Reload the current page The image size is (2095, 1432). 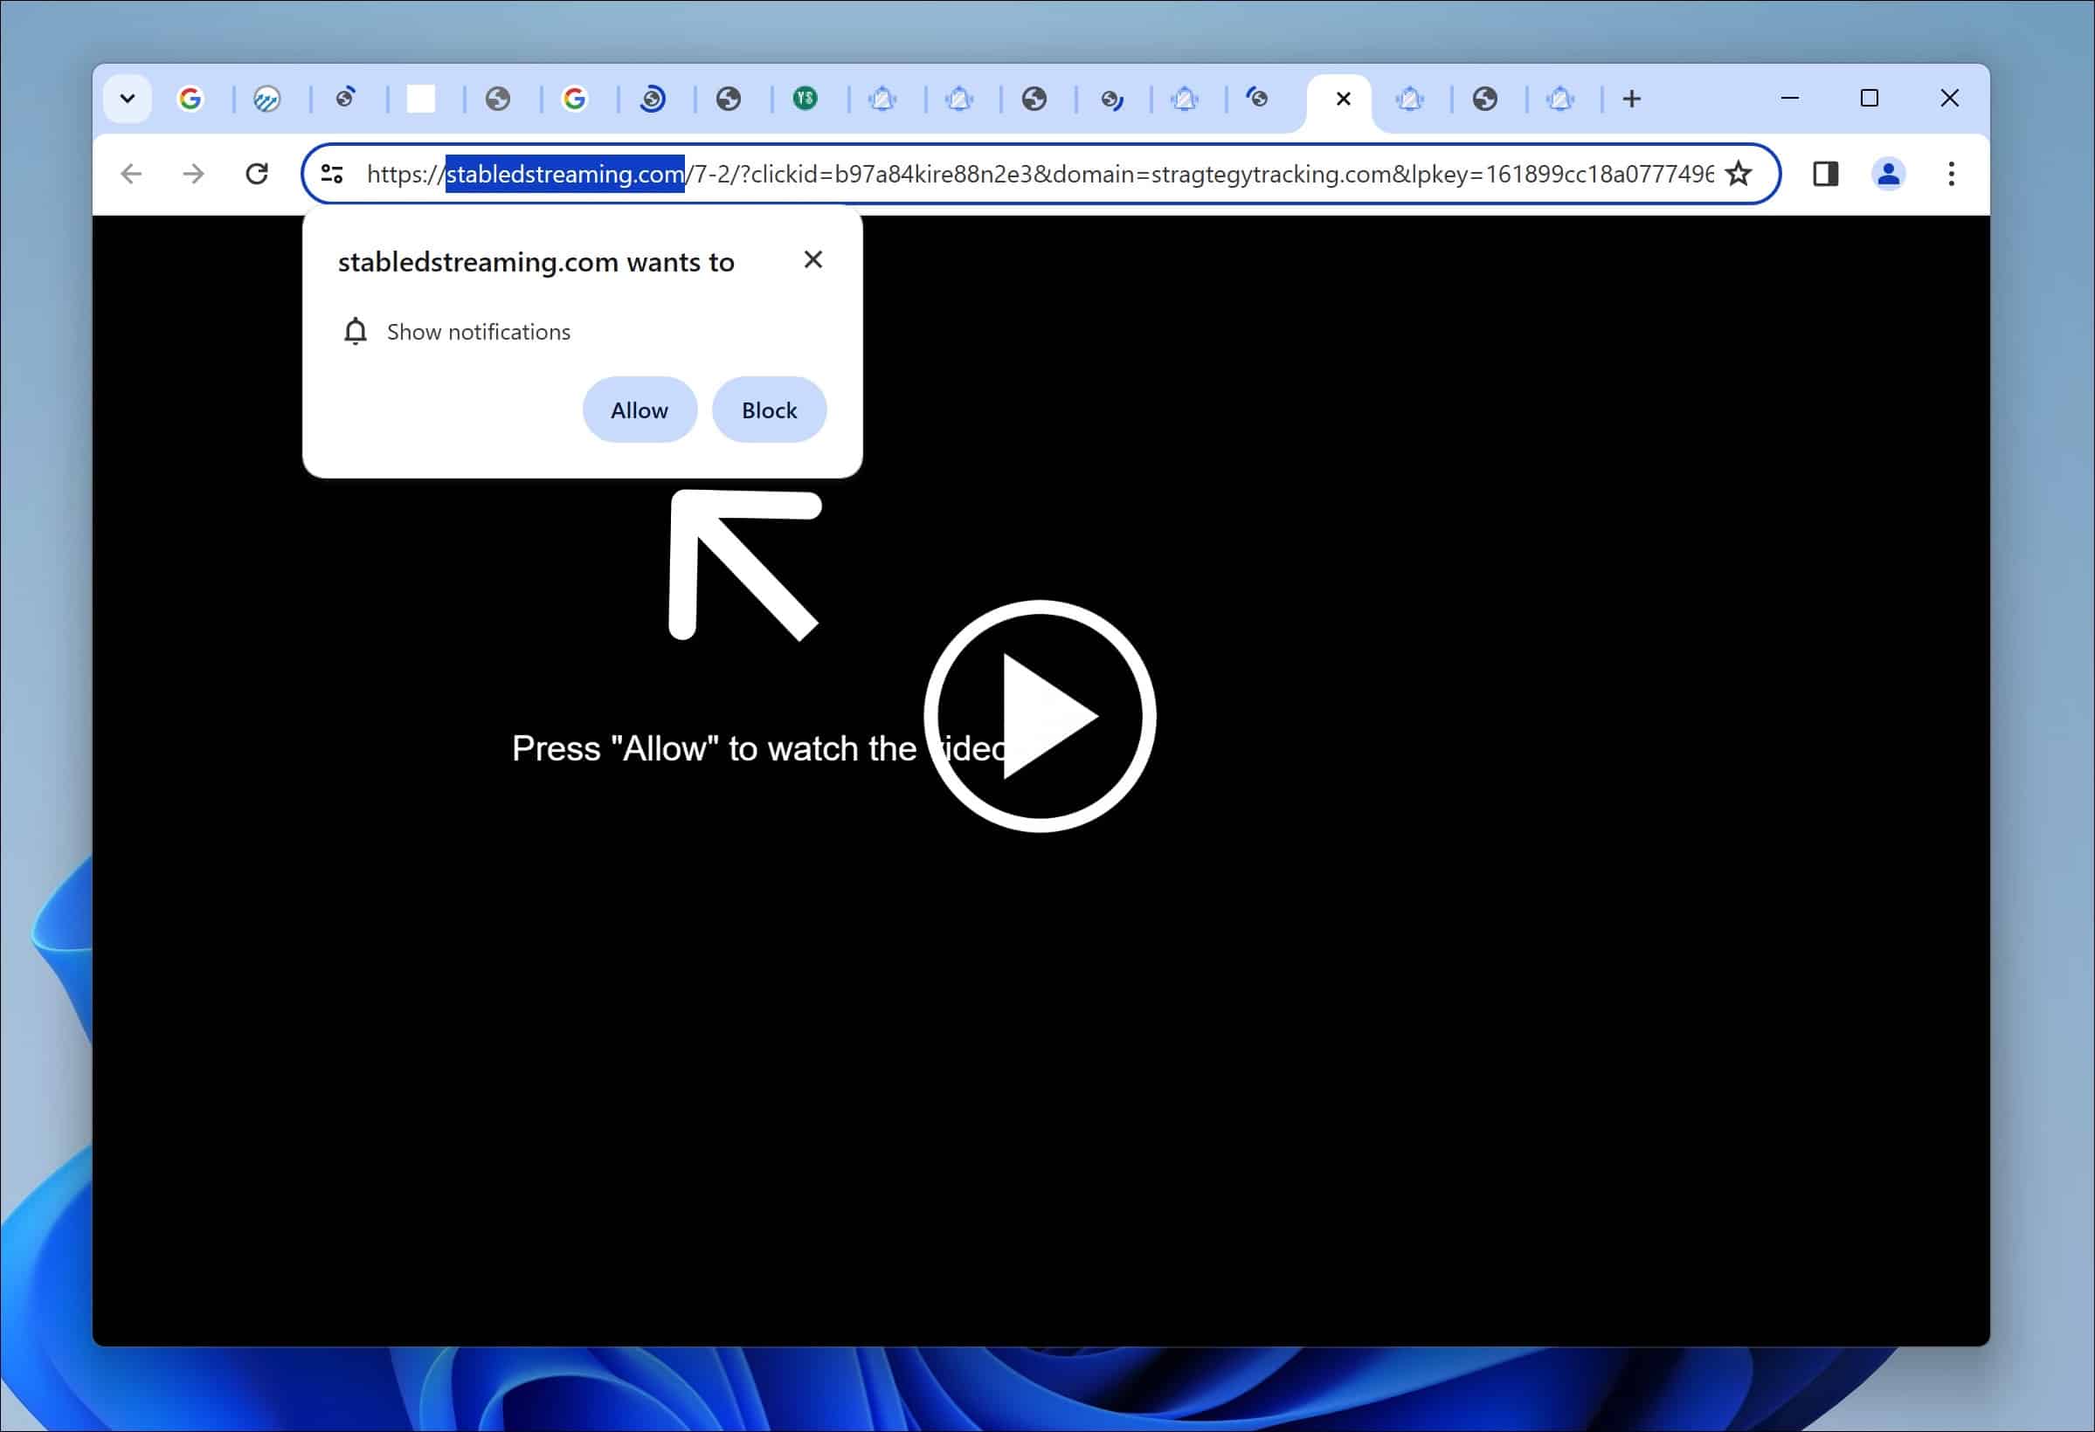tap(258, 174)
